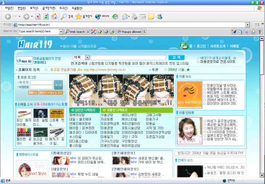Stop page loading with red X icon
This screenshot has height=184, width=265.
point(38,17)
